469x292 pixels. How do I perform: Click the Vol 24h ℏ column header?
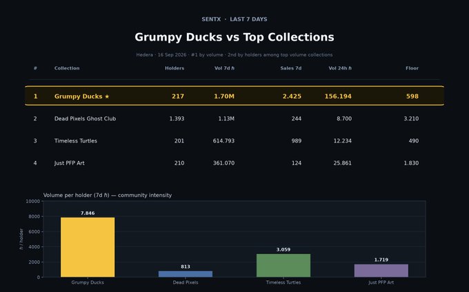coord(340,68)
